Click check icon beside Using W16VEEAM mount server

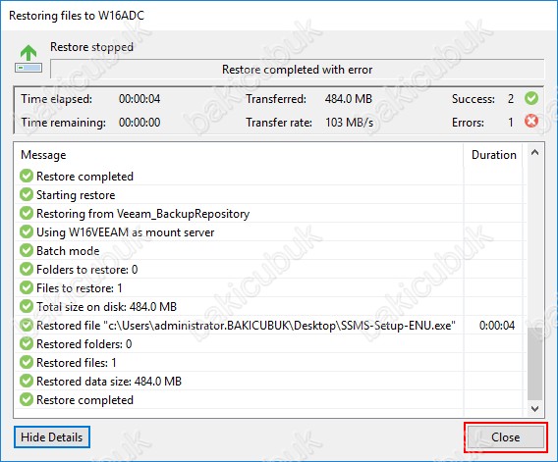point(27,231)
